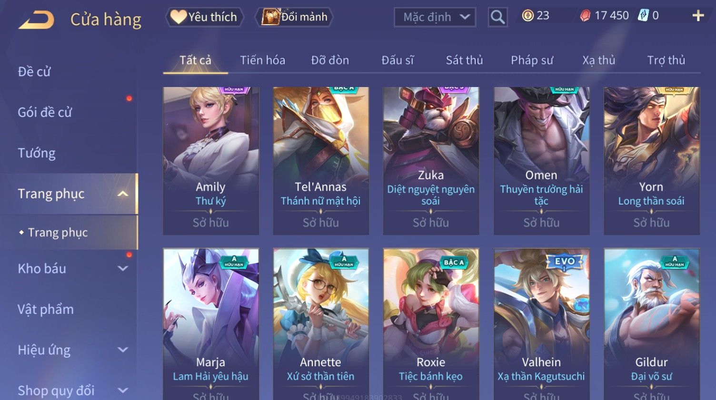Tap the gold coin balance icon
This screenshot has width=716, height=400.
click(x=527, y=16)
